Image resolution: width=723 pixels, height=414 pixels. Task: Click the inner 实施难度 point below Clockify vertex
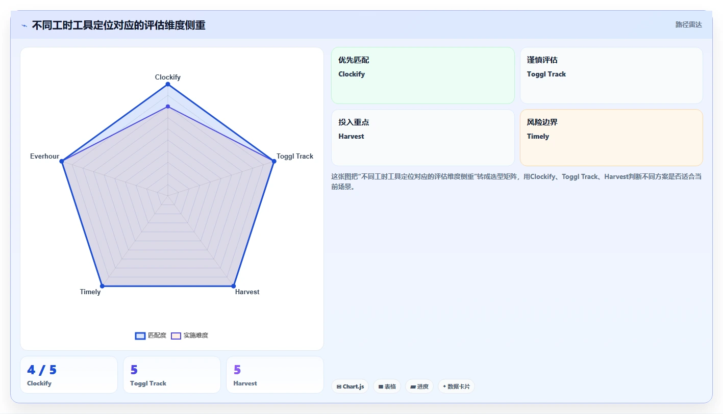pyautogui.click(x=168, y=107)
